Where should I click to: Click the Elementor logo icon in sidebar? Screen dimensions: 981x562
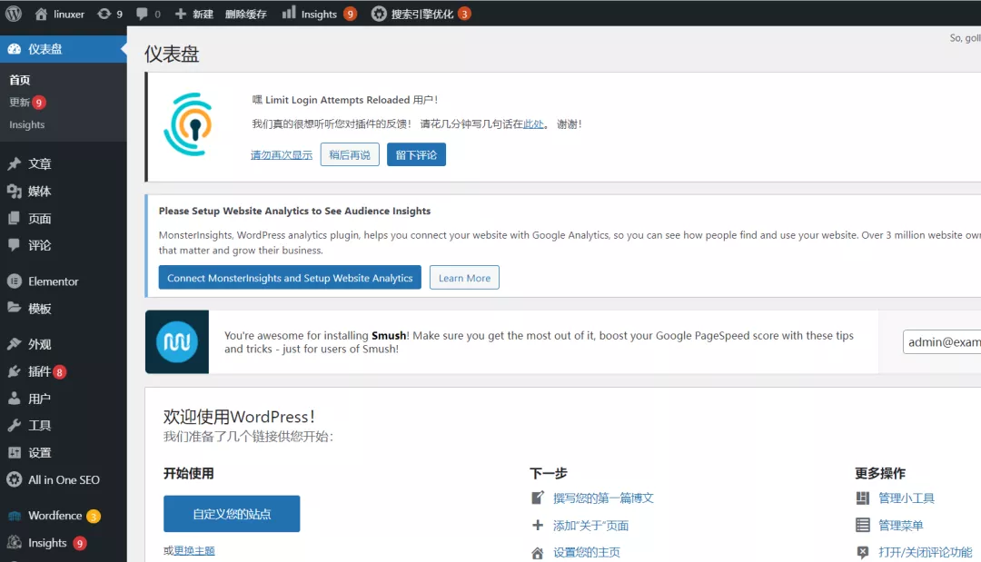[15, 281]
